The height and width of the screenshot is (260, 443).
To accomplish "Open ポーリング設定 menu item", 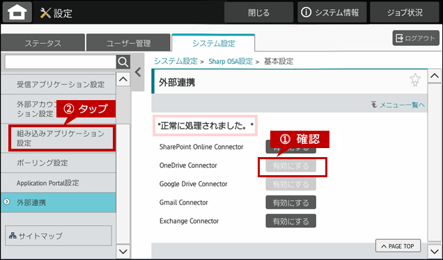I will (x=59, y=163).
